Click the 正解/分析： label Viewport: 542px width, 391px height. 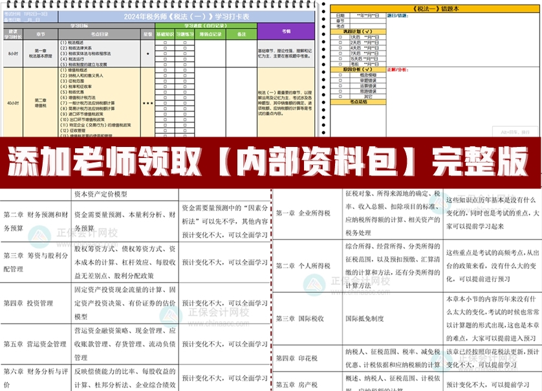tap(398, 69)
